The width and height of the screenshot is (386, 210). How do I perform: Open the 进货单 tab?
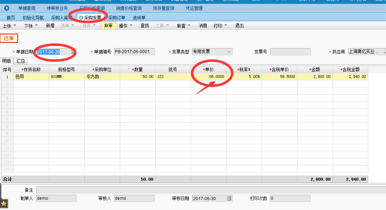click(139, 17)
